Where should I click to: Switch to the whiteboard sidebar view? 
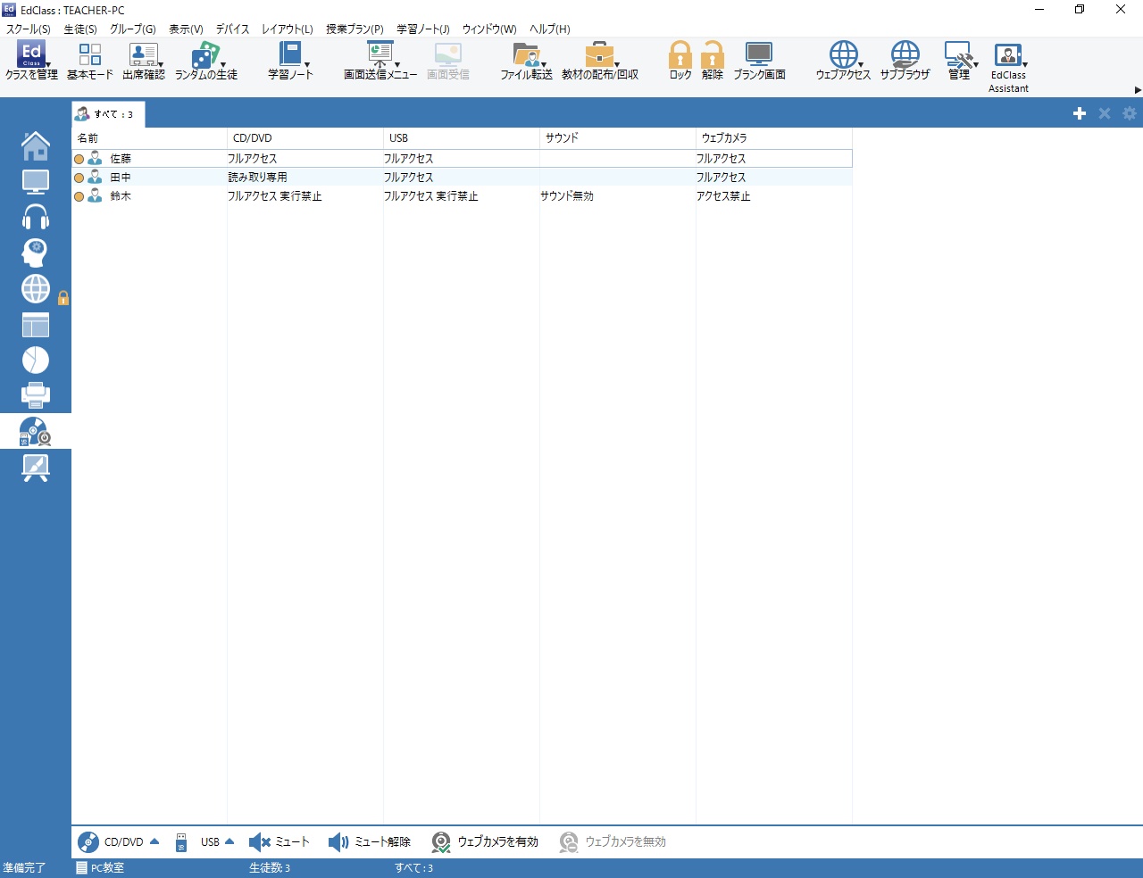(x=36, y=468)
